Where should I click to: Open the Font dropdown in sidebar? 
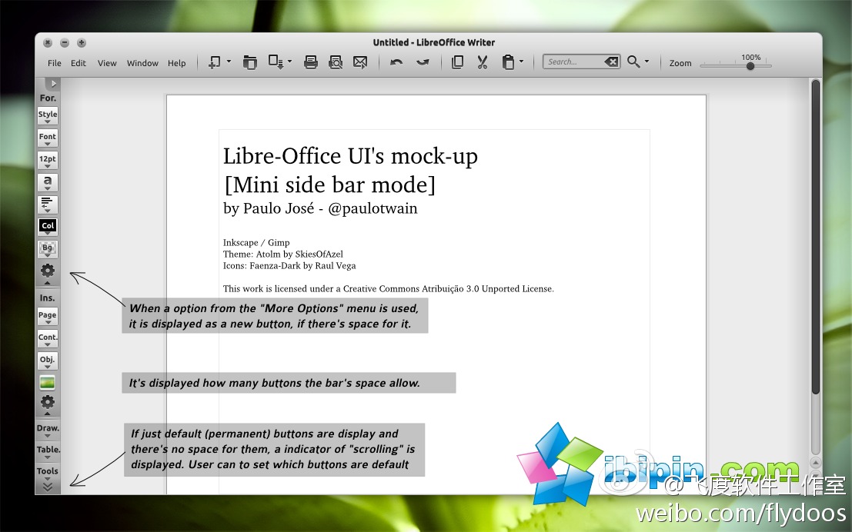coord(47,138)
